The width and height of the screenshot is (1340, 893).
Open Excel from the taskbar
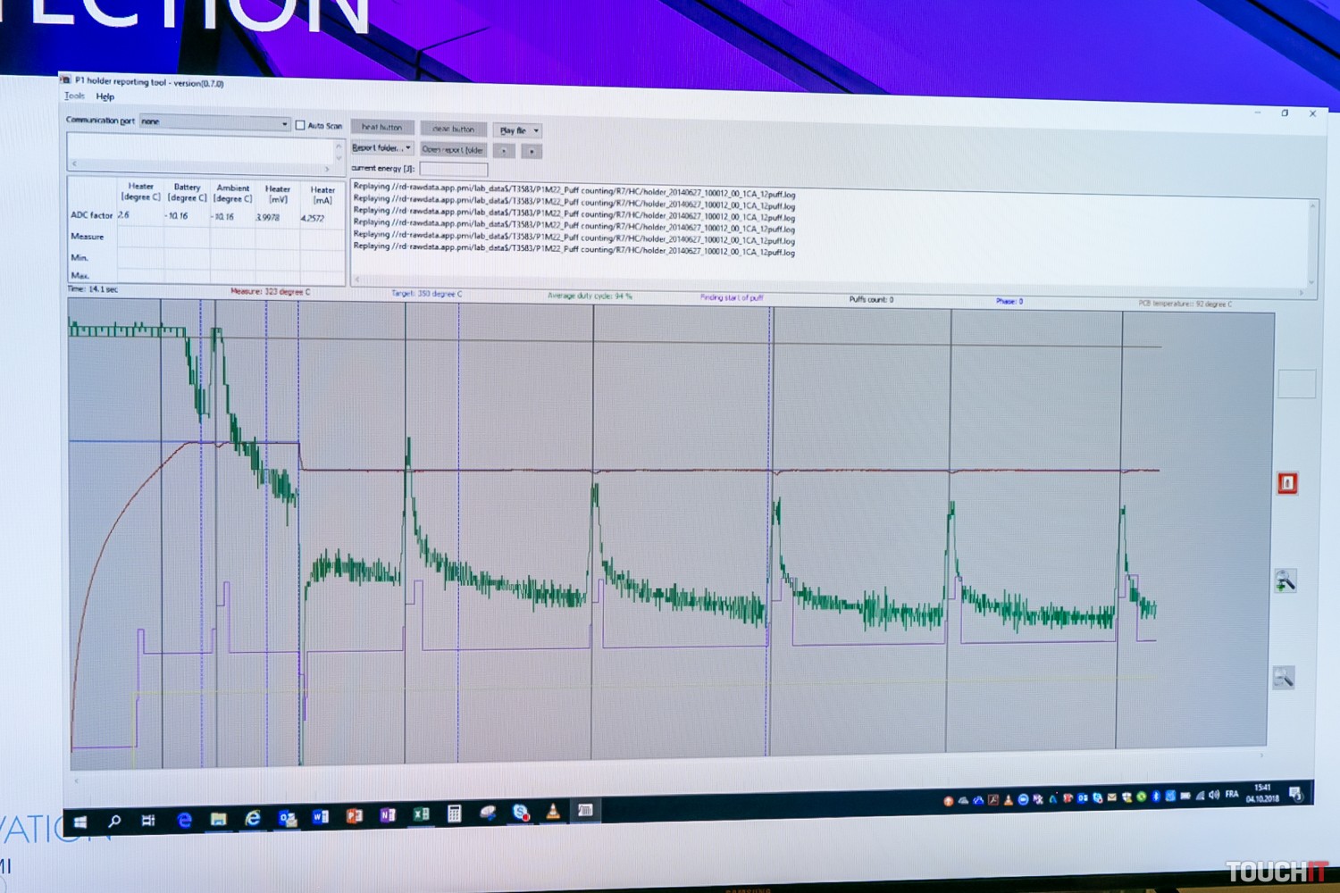click(x=421, y=814)
